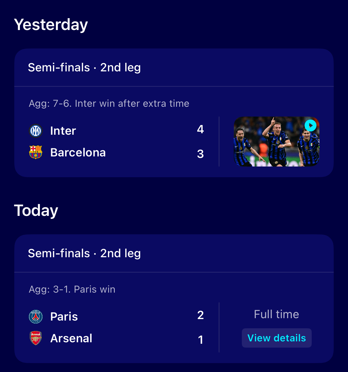The width and height of the screenshot is (348, 372).
Task: Select the Barcelona team name
Action: click(78, 153)
